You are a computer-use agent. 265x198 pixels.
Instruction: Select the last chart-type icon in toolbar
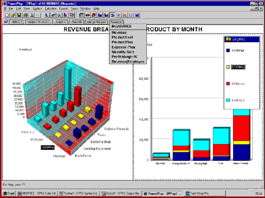point(137,15)
